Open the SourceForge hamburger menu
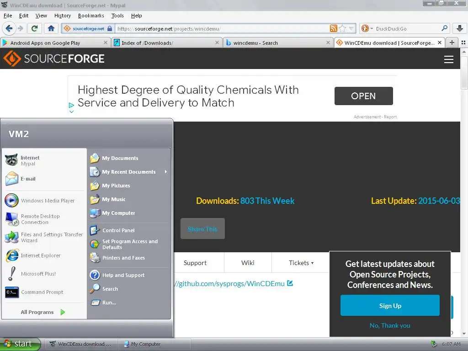This screenshot has width=468, height=351. (449, 59)
